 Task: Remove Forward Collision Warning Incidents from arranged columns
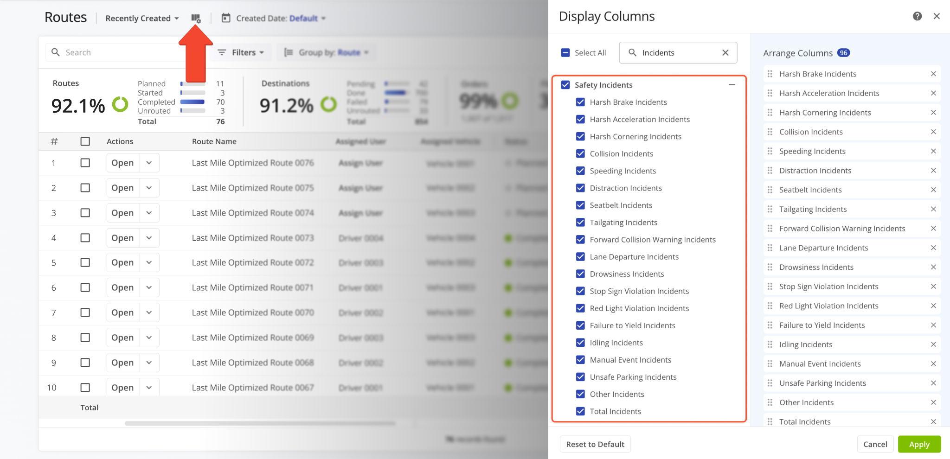[x=933, y=229]
